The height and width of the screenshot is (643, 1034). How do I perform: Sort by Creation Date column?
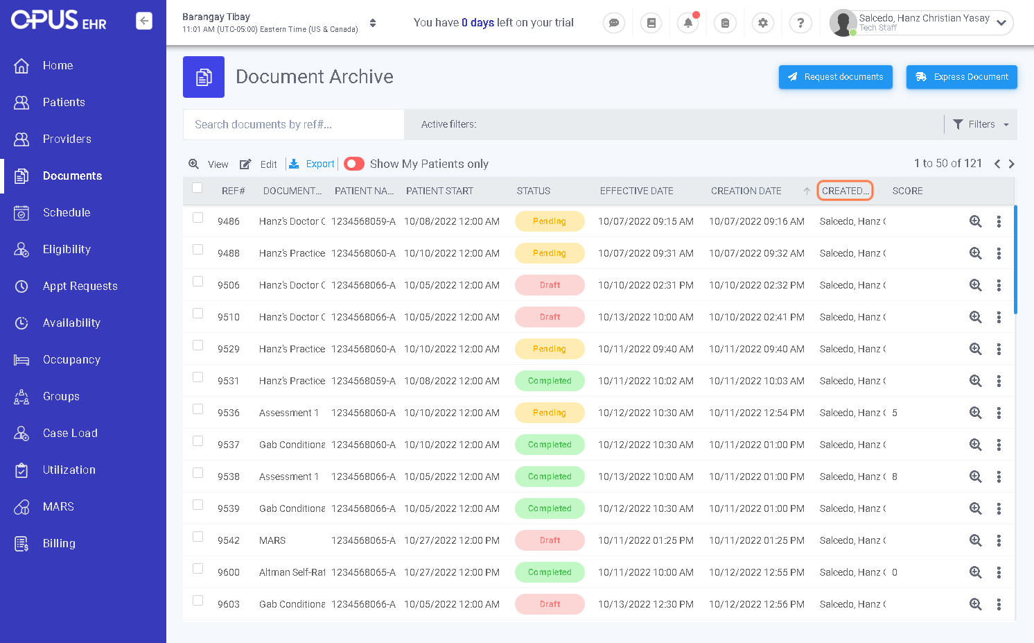click(746, 191)
